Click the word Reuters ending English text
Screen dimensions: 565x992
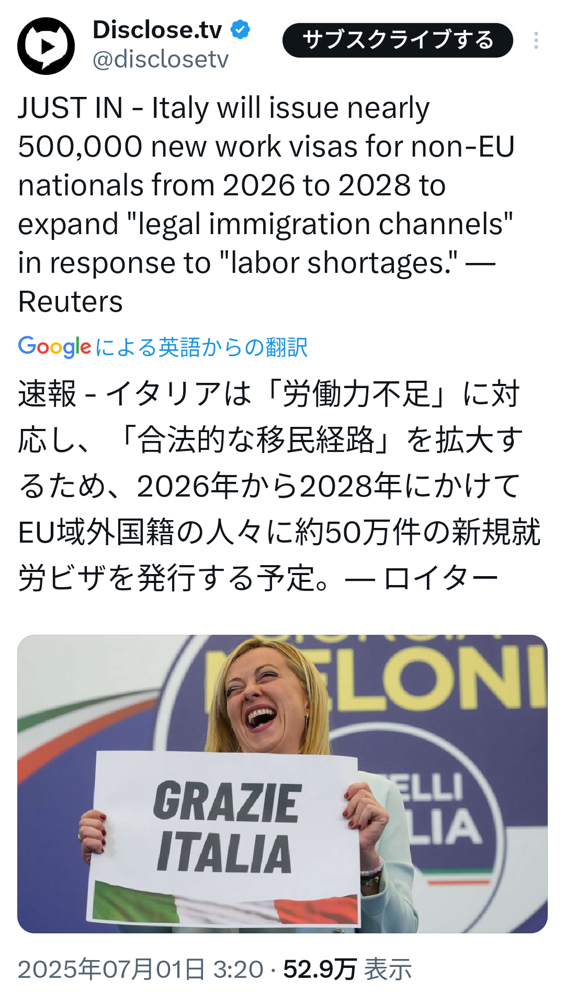click(71, 302)
